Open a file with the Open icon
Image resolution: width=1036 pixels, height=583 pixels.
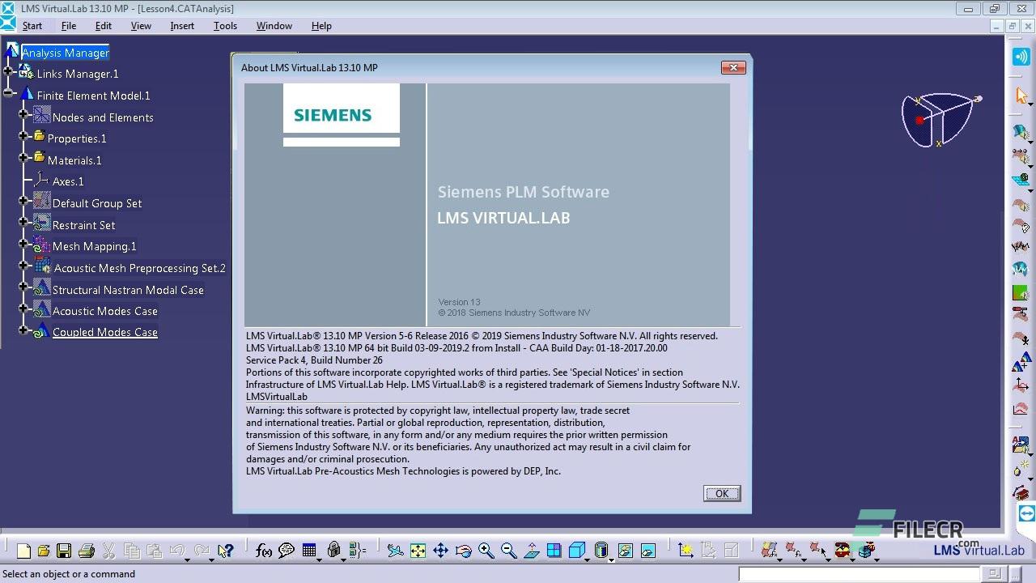[x=44, y=551]
